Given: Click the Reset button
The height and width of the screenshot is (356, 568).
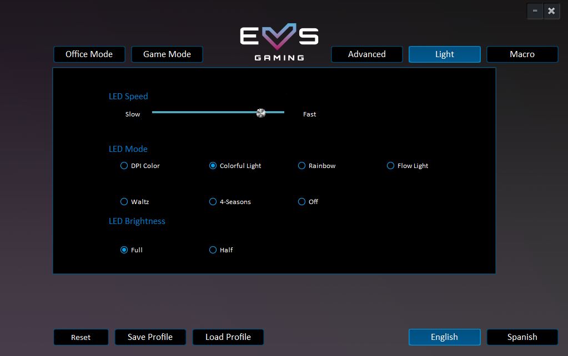Looking at the screenshot, I should (x=81, y=337).
